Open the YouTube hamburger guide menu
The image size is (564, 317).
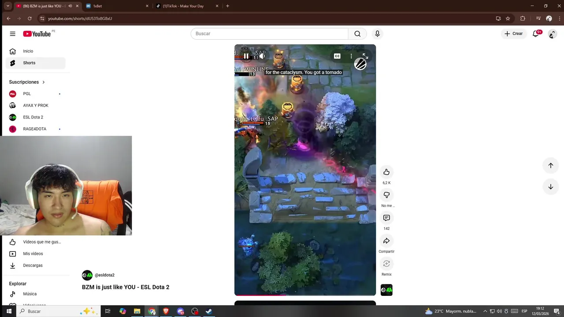pyautogui.click(x=12, y=34)
